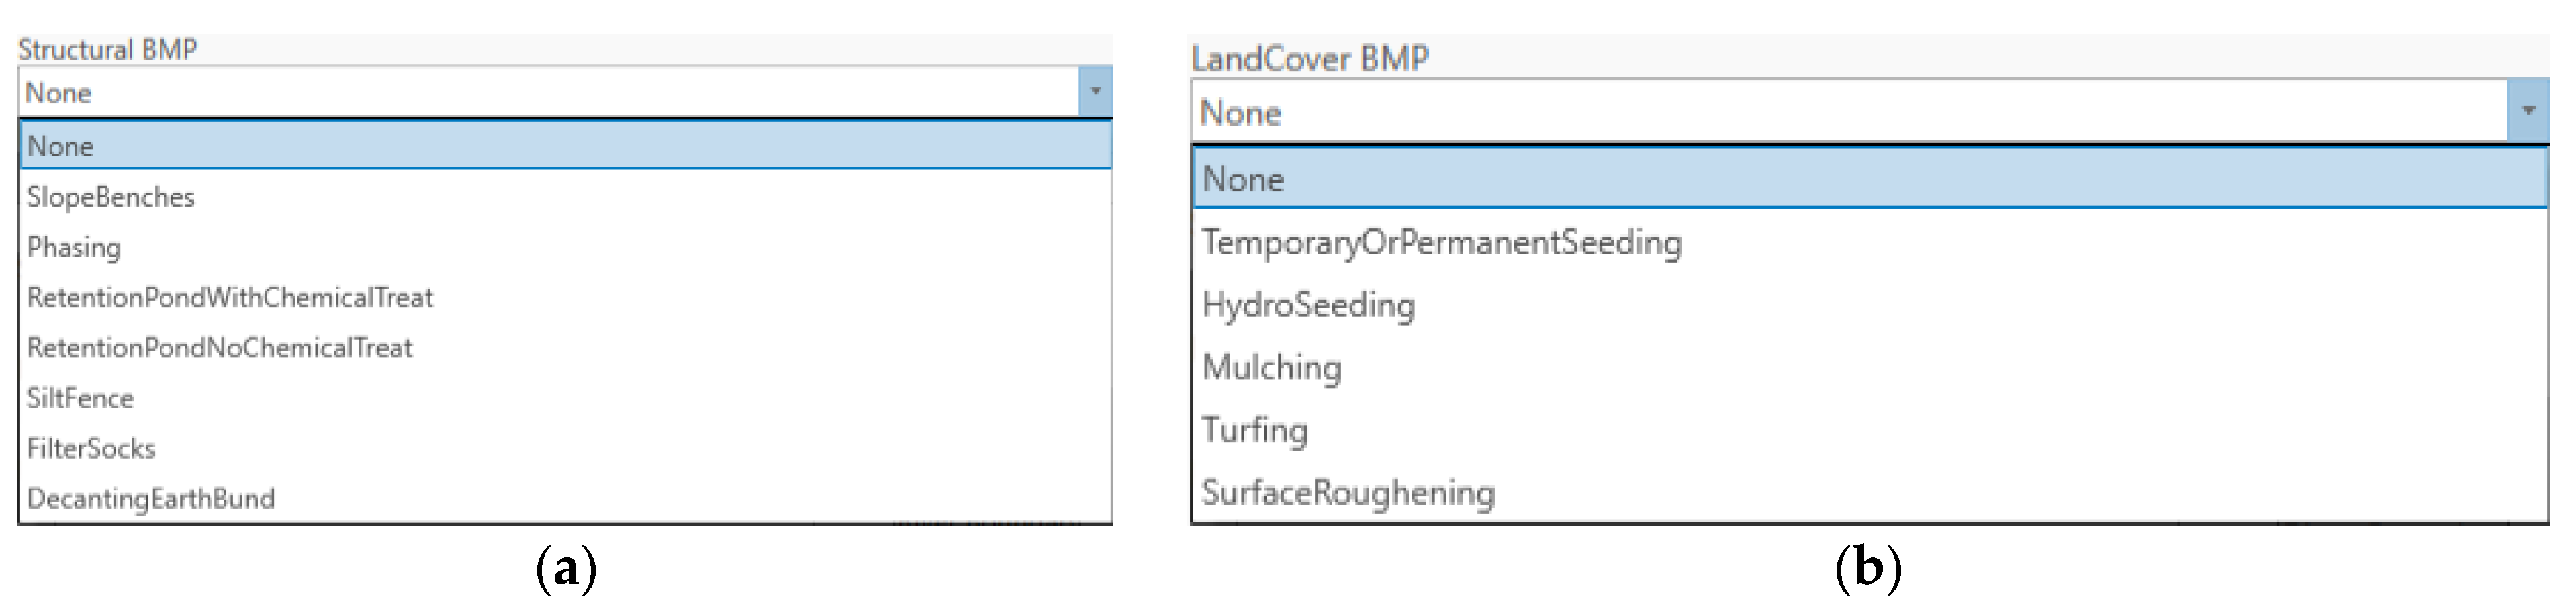The image size is (2576, 607).
Task: Select the Phasing option
Action: (74, 247)
